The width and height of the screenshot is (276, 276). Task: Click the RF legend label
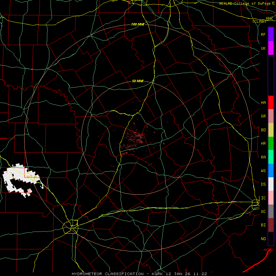click(263, 34)
